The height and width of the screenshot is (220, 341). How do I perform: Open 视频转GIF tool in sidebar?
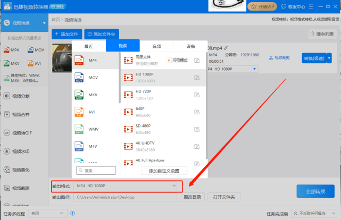point(21,132)
